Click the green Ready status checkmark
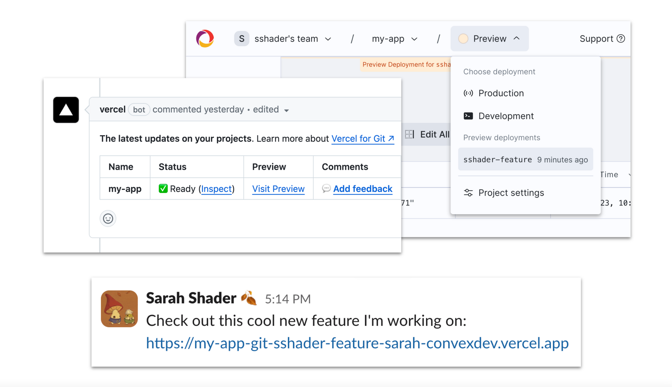Image resolution: width=672 pixels, height=387 pixels. pos(163,189)
